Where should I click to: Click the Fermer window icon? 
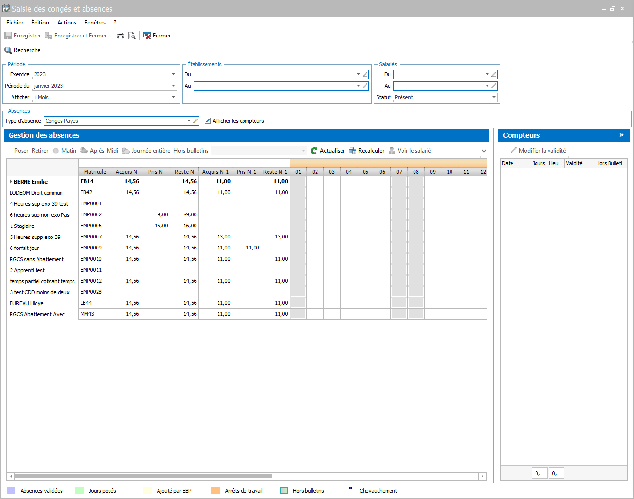(x=147, y=36)
